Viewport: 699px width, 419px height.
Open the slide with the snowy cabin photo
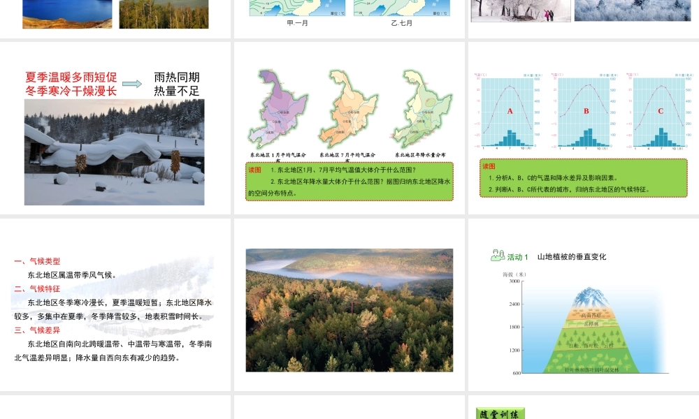pos(115,128)
